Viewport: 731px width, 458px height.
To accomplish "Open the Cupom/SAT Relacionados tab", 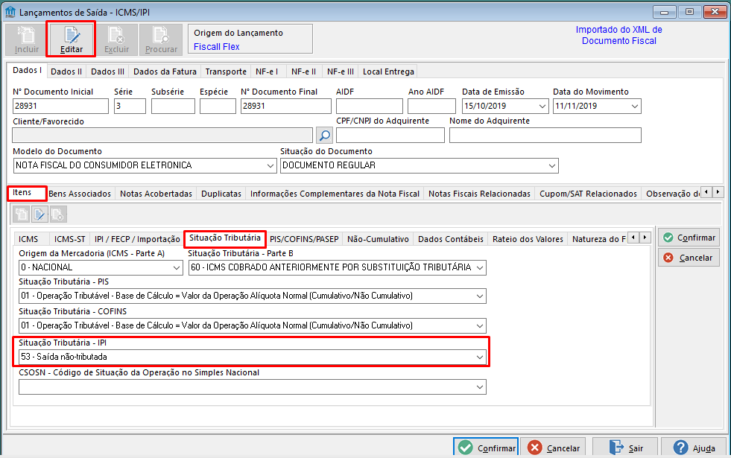I will tap(589, 194).
